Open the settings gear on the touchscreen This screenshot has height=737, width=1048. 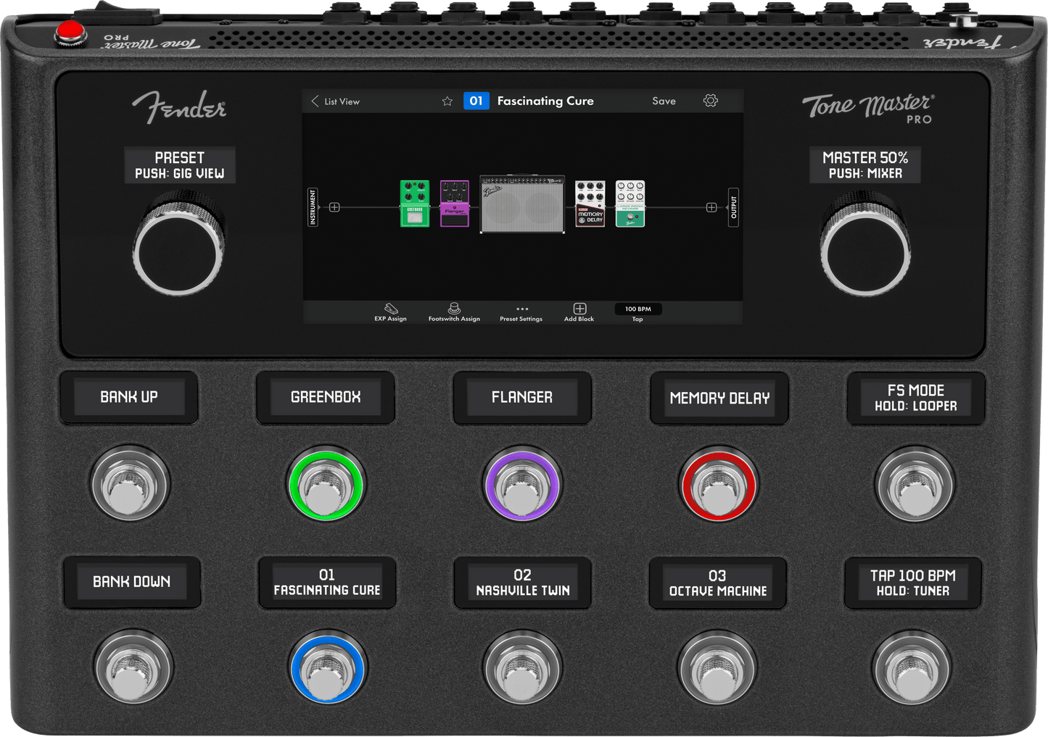(x=710, y=101)
